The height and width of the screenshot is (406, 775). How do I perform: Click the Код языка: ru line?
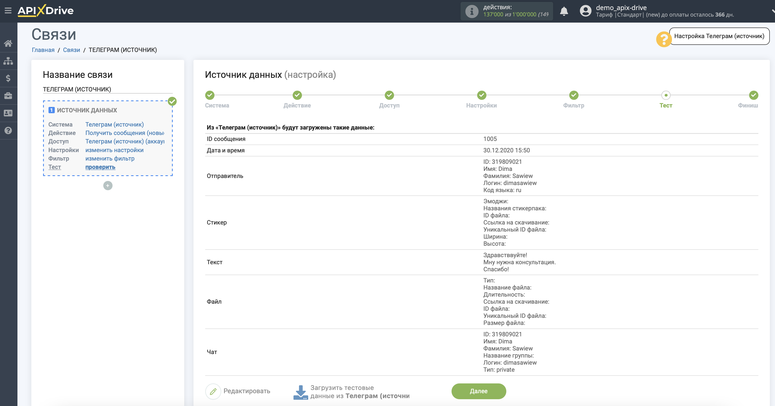tap(502, 190)
